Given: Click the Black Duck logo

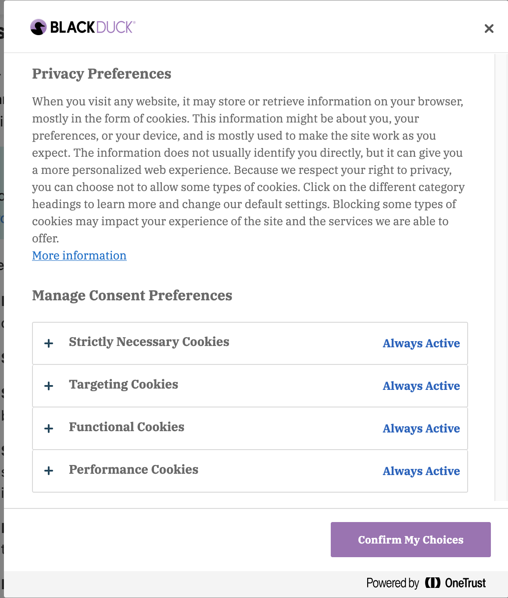Looking at the screenshot, I should tap(82, 27).
